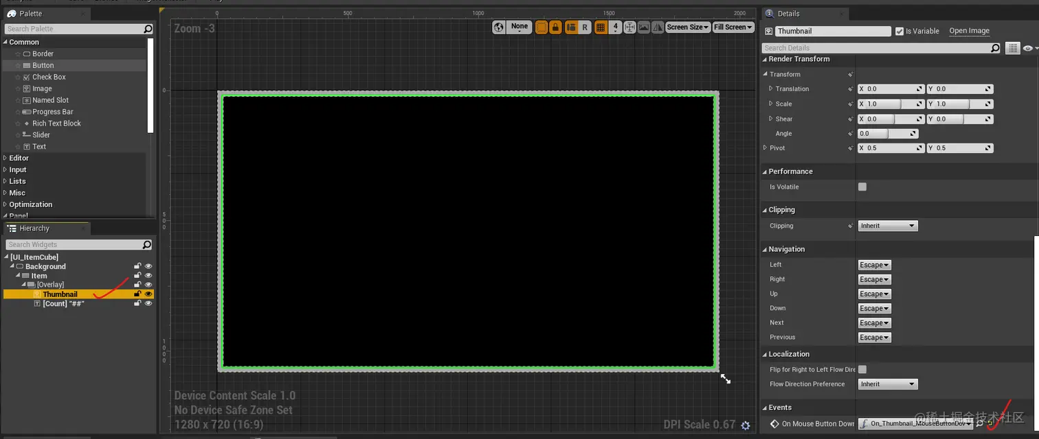Click the lock icon on Thumbnail row
1039x439 pixels.
pos(137,294)
